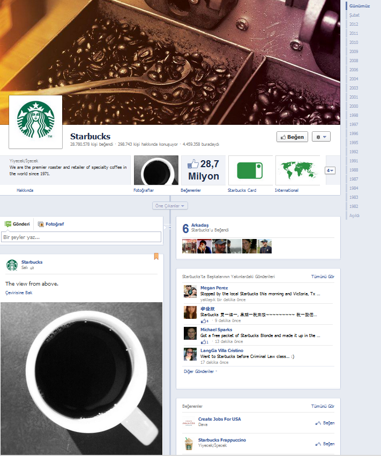Image resolution: width=381 pixels, height=456 pixels.
Task: Jump to 1991 in the timeline
Action: click(354, 161)
